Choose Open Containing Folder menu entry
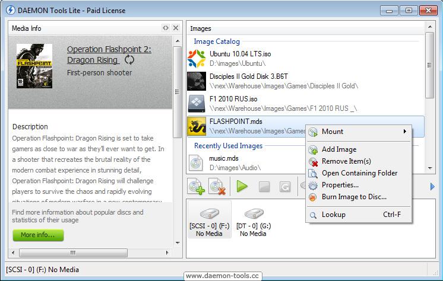The height and width of the screenshot is (281, 443). 359,173
